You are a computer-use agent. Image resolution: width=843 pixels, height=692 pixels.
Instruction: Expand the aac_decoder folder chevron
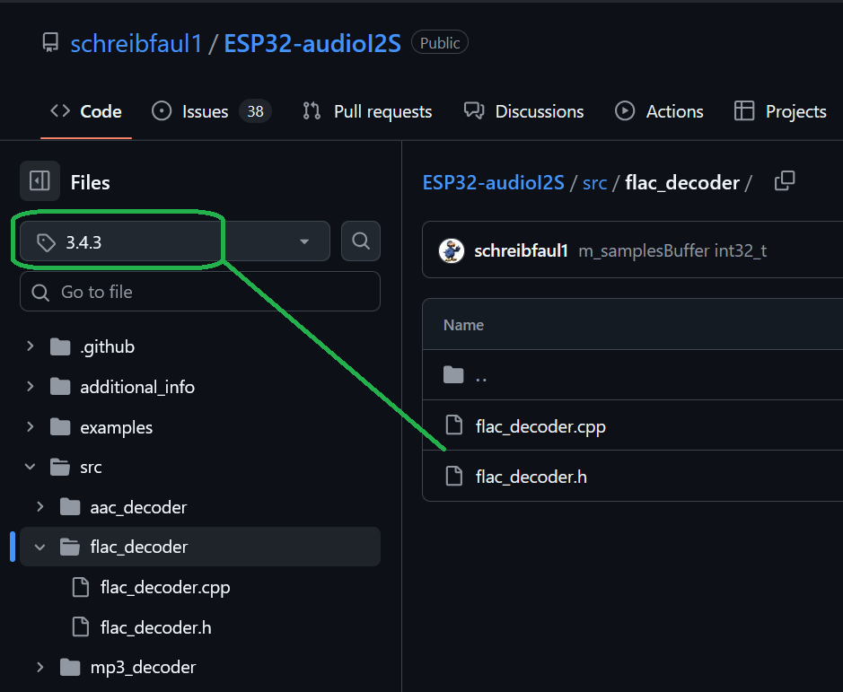40,507
